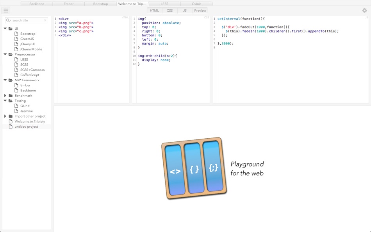Toggle the JS pane button
This screenshot has width=371, height=232.
coord(185,11)
